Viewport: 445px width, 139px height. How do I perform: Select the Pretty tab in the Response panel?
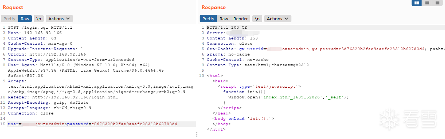point(208,19)
